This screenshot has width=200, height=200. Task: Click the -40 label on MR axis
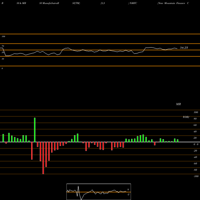[195, 157]
